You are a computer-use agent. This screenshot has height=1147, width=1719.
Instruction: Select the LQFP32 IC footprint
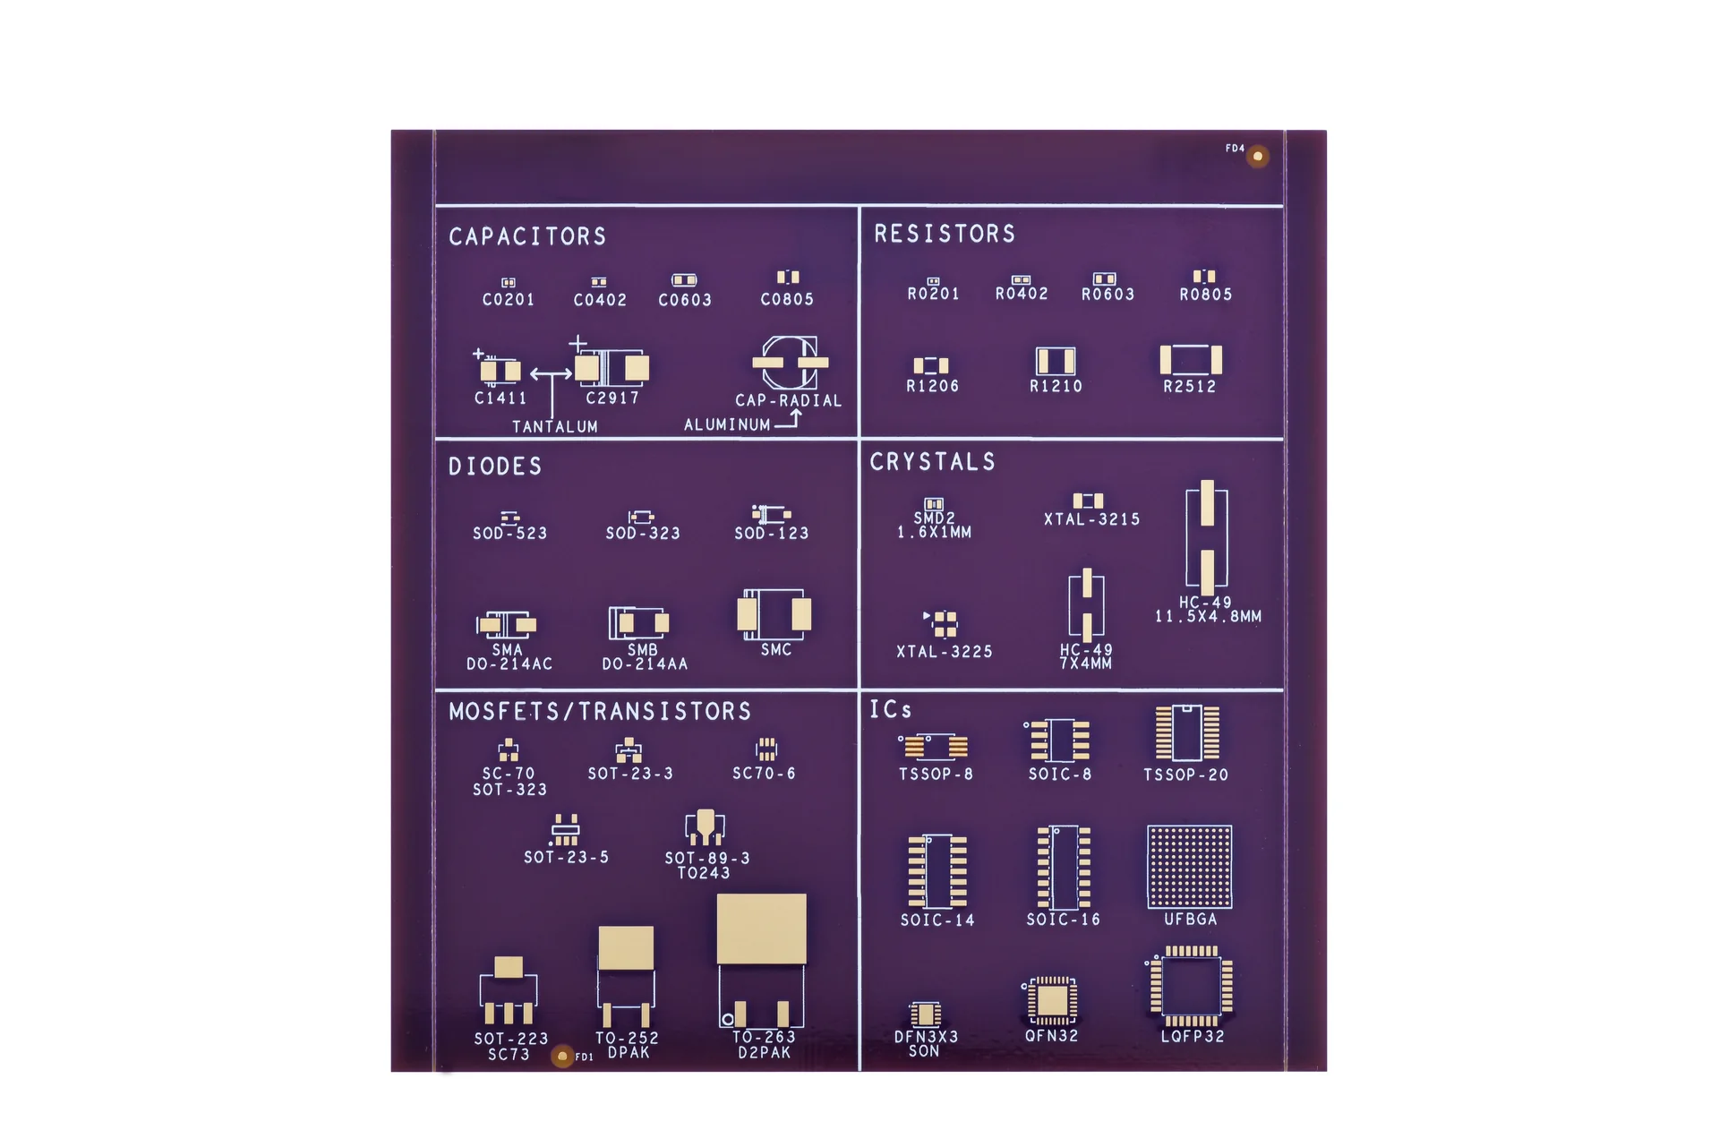pyautogui.click(x=1191, y=986)
